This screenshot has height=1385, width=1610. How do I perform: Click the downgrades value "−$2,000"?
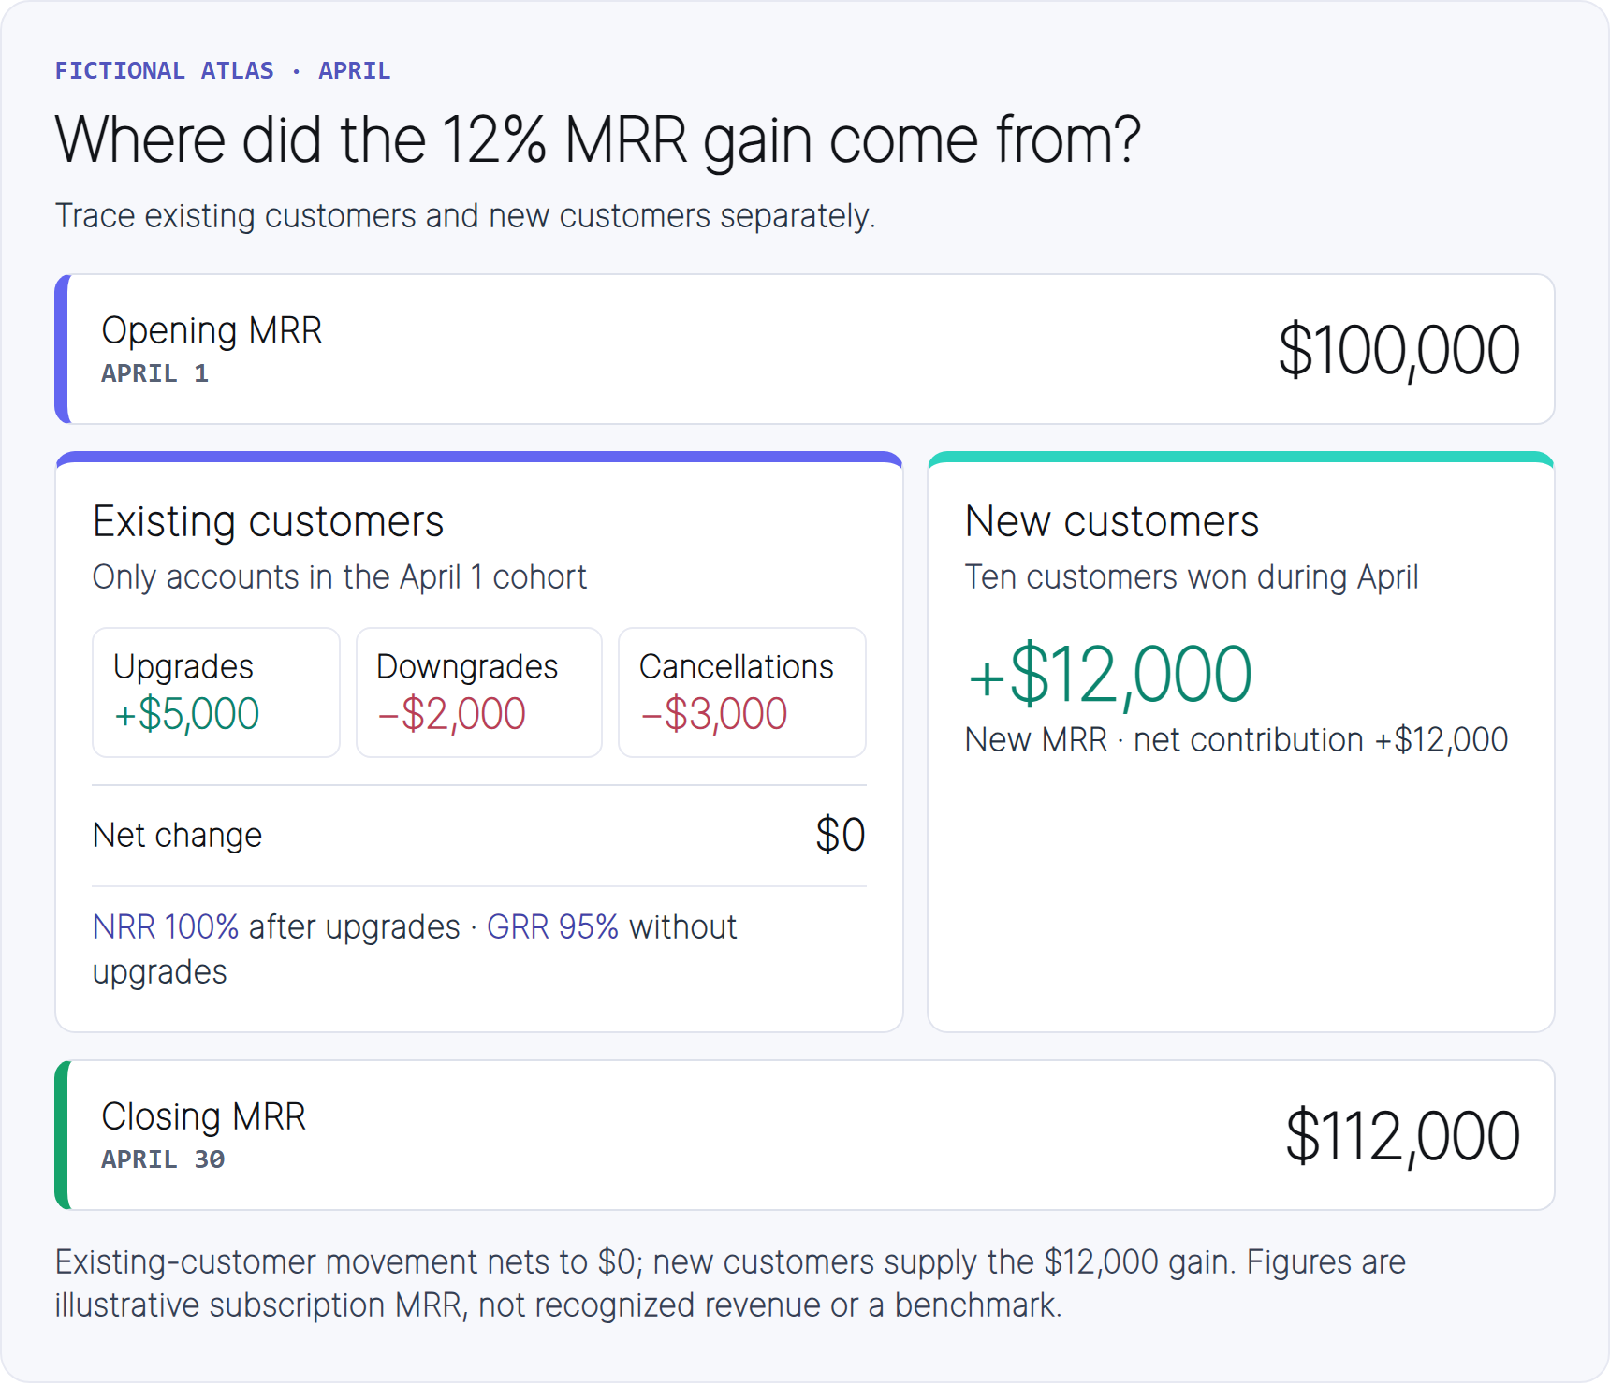click(451, 714)
